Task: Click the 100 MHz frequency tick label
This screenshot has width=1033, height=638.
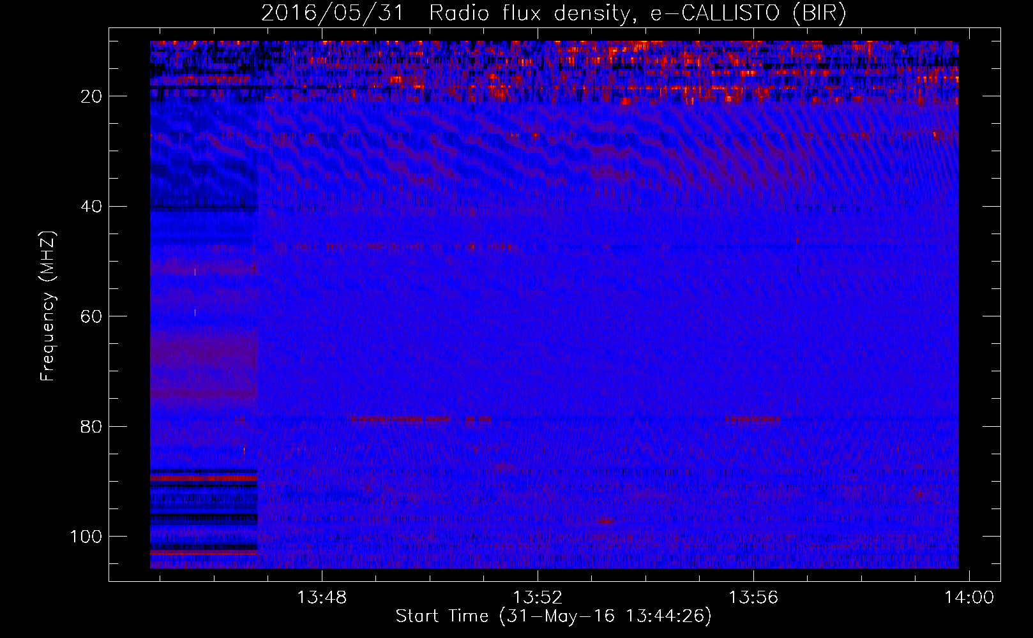Action: pyautogui.click(x=86, y=537)
